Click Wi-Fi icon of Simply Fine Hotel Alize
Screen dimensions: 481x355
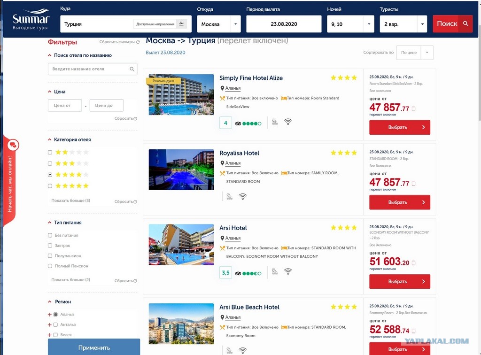[288, 122]
